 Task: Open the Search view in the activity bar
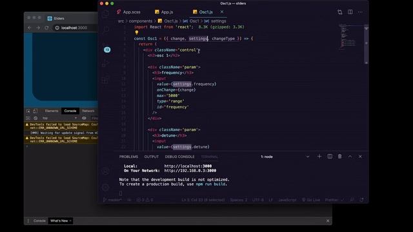106,30
